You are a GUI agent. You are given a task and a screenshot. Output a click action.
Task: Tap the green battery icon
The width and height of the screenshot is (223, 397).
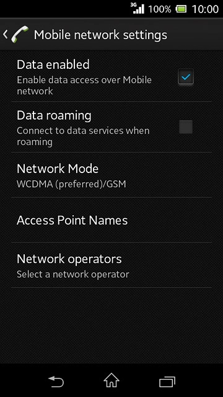pyautogui.click(x=181, y=9)
